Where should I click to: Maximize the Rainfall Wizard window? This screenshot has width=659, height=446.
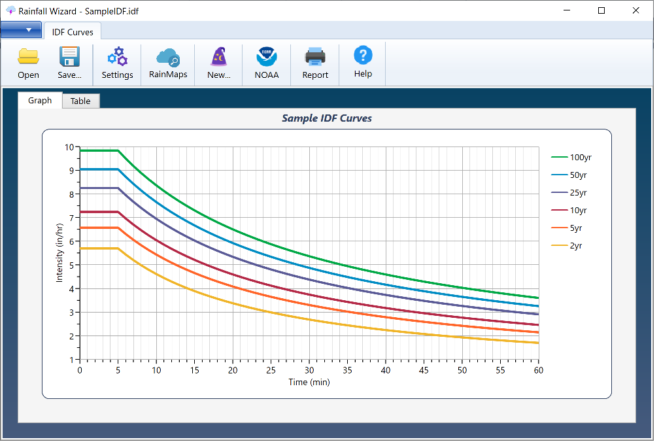point(601,10)
